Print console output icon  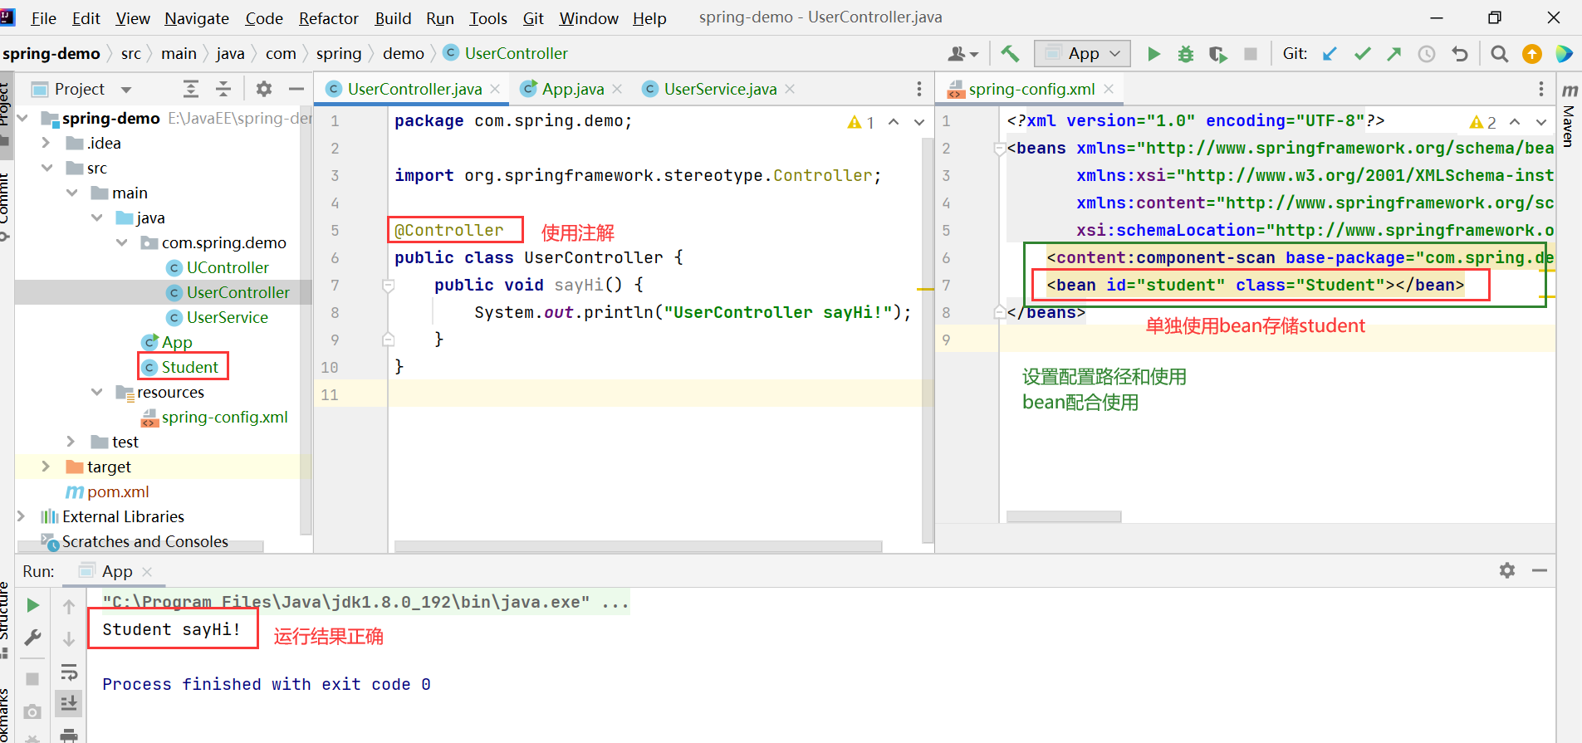point(69,735)
